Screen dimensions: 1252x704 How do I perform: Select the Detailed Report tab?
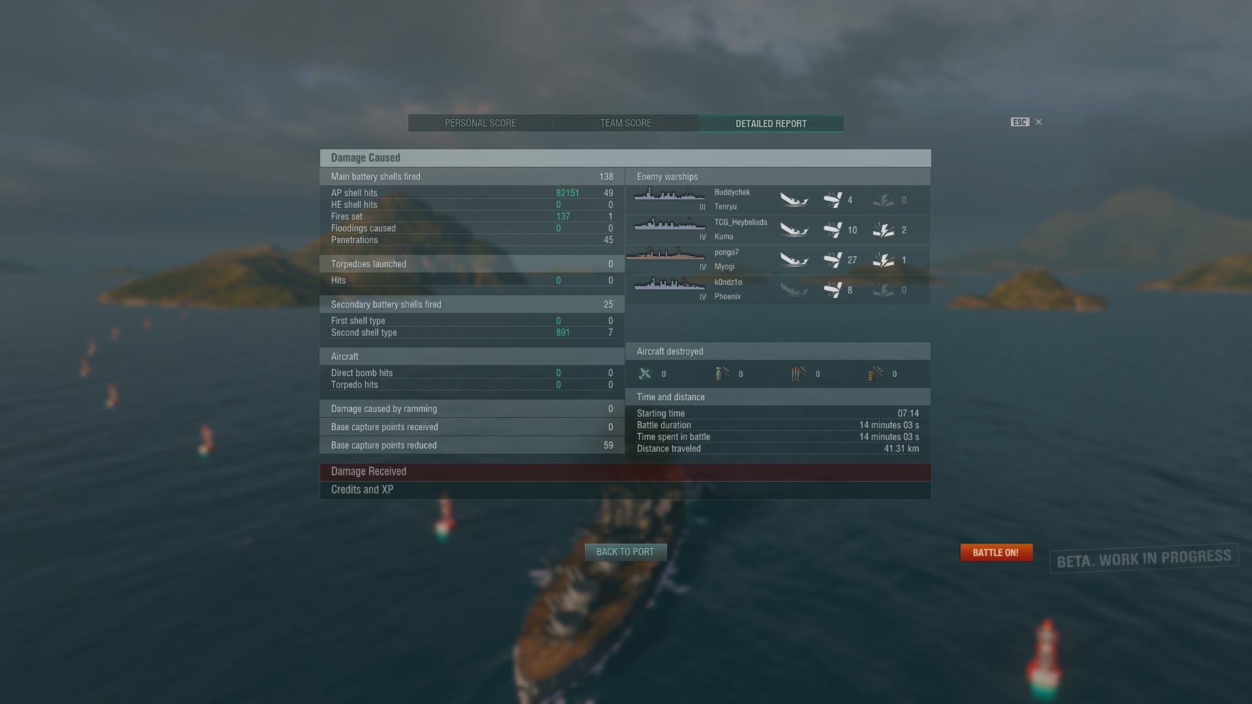point(771,123)
